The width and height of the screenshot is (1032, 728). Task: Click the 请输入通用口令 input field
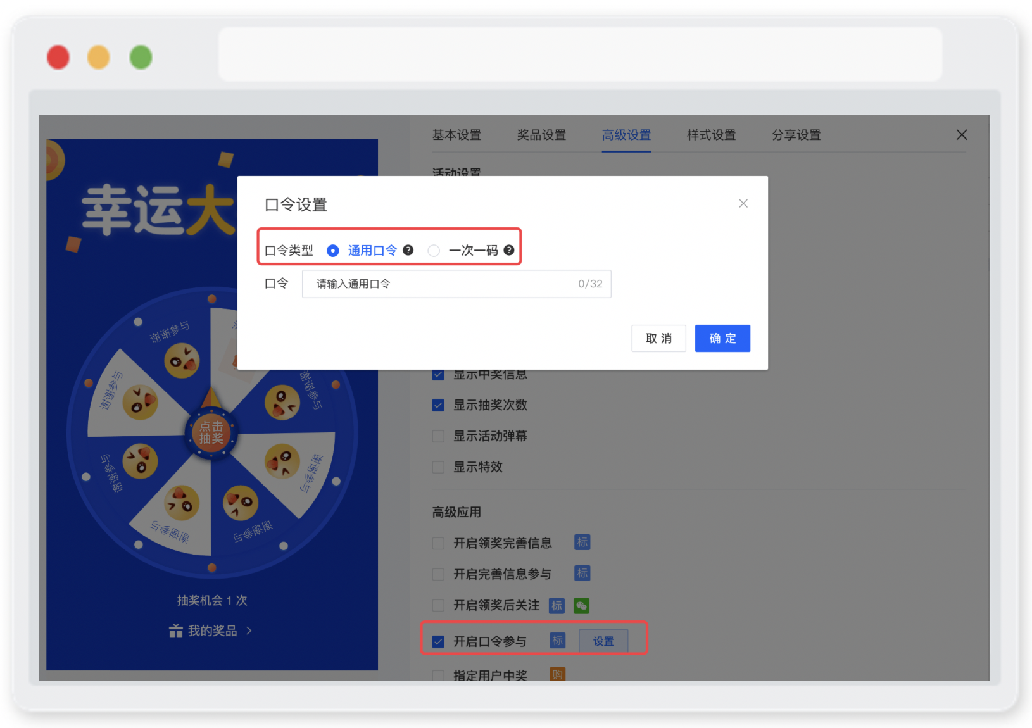[456, 284]
